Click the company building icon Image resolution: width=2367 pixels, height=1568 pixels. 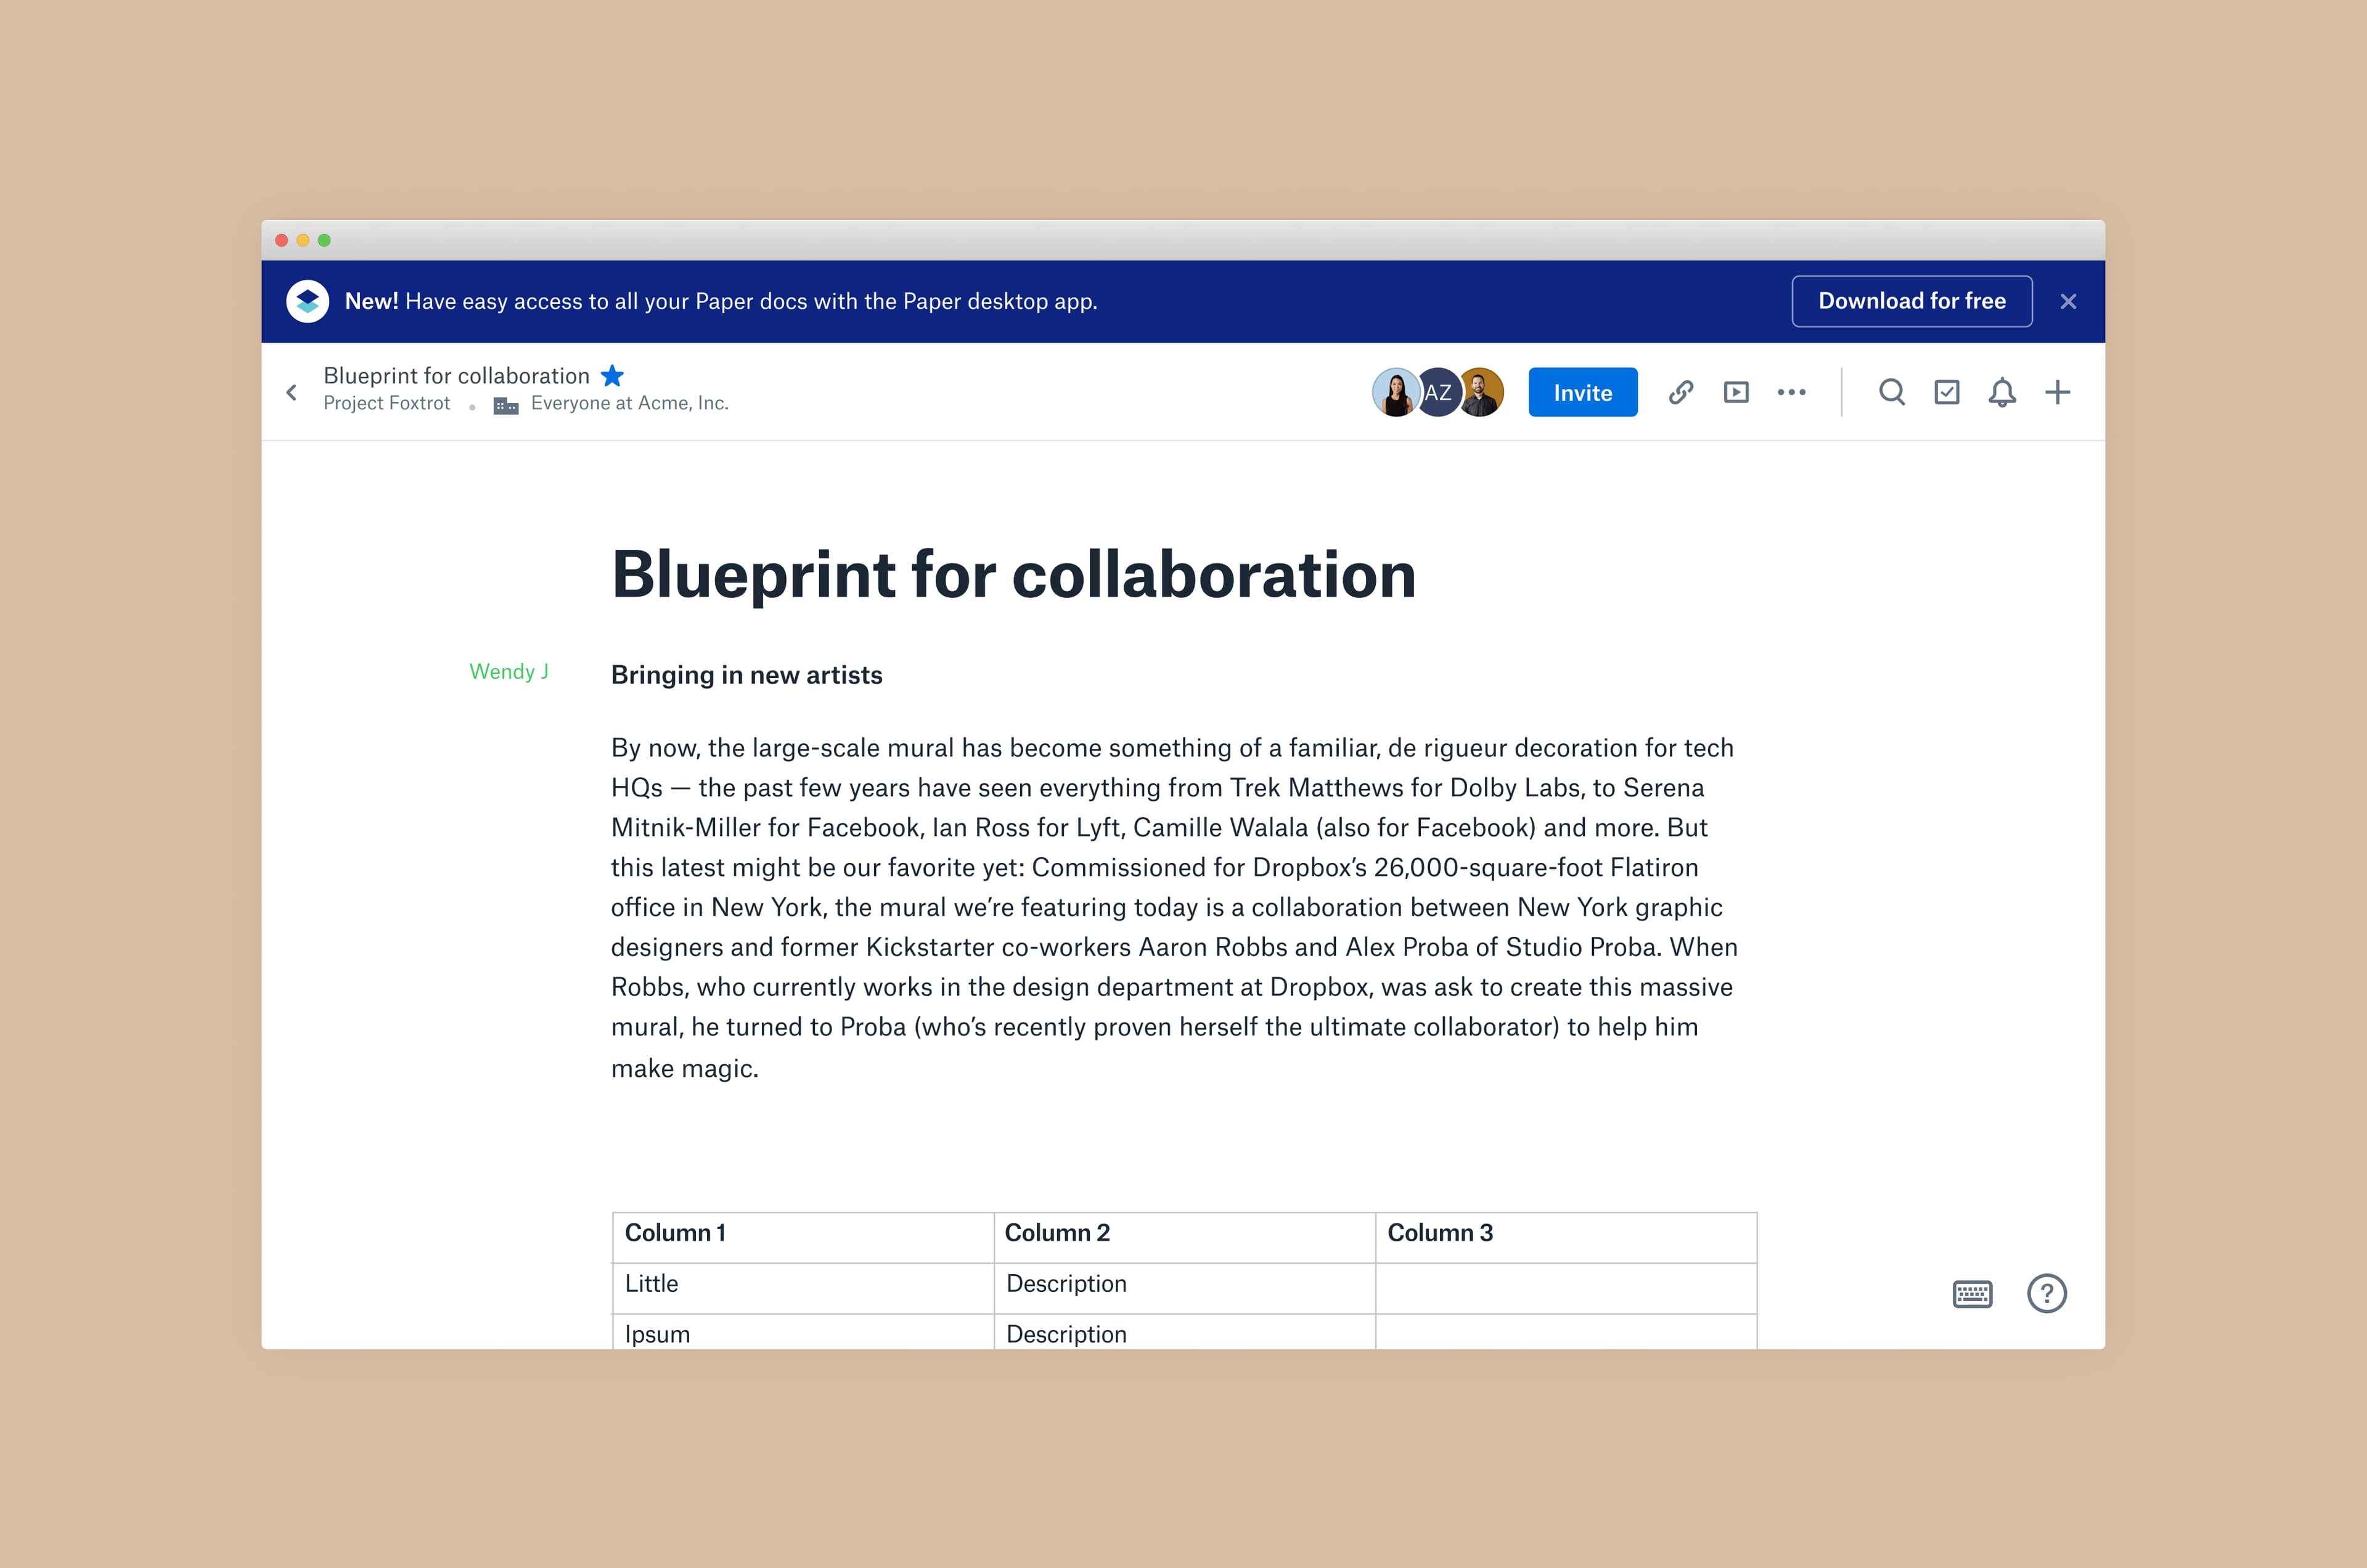point(506,405)
